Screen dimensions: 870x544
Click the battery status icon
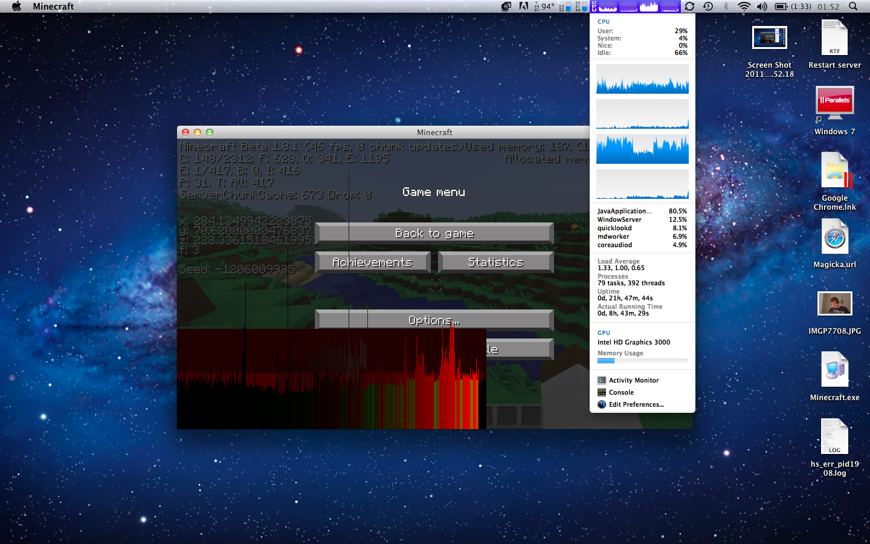coord(781,6)
